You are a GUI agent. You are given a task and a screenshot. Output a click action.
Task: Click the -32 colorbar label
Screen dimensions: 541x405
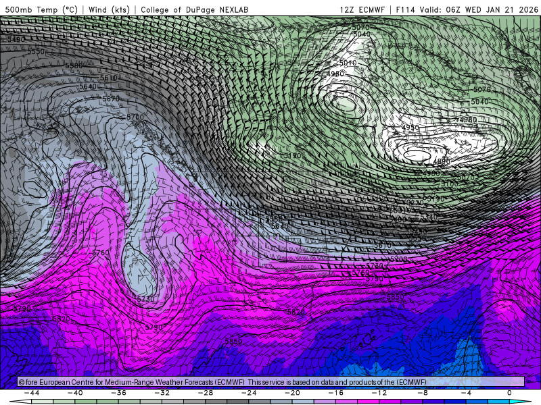(x=162, y=393)
